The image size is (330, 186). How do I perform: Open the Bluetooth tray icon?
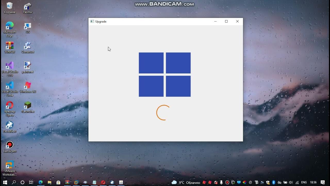(x=274, y=182)
